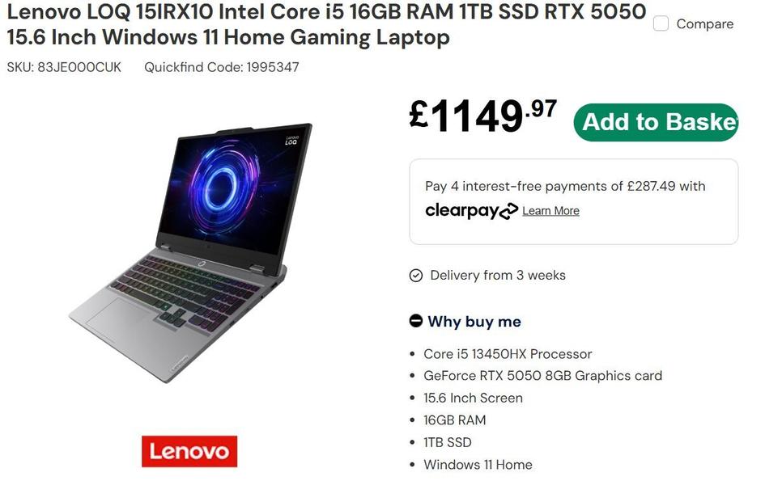Click the Clearpay logo

[471, 211]
